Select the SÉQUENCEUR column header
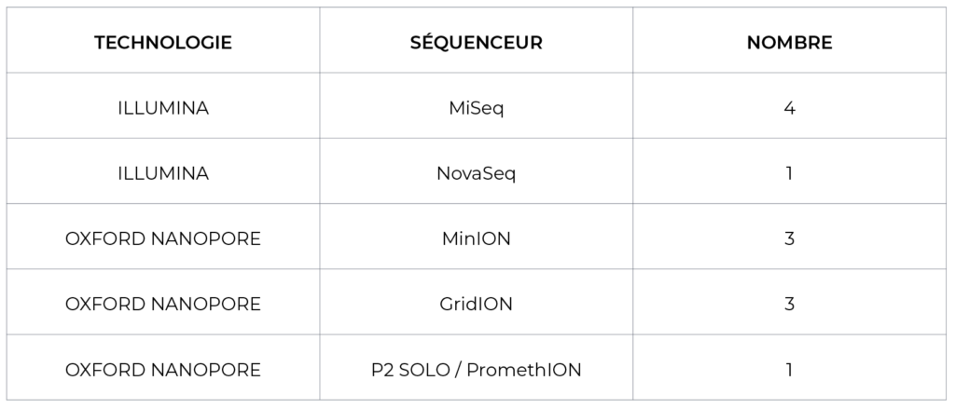The height and width of the screenshot is (408, 955). click(477, 43)
